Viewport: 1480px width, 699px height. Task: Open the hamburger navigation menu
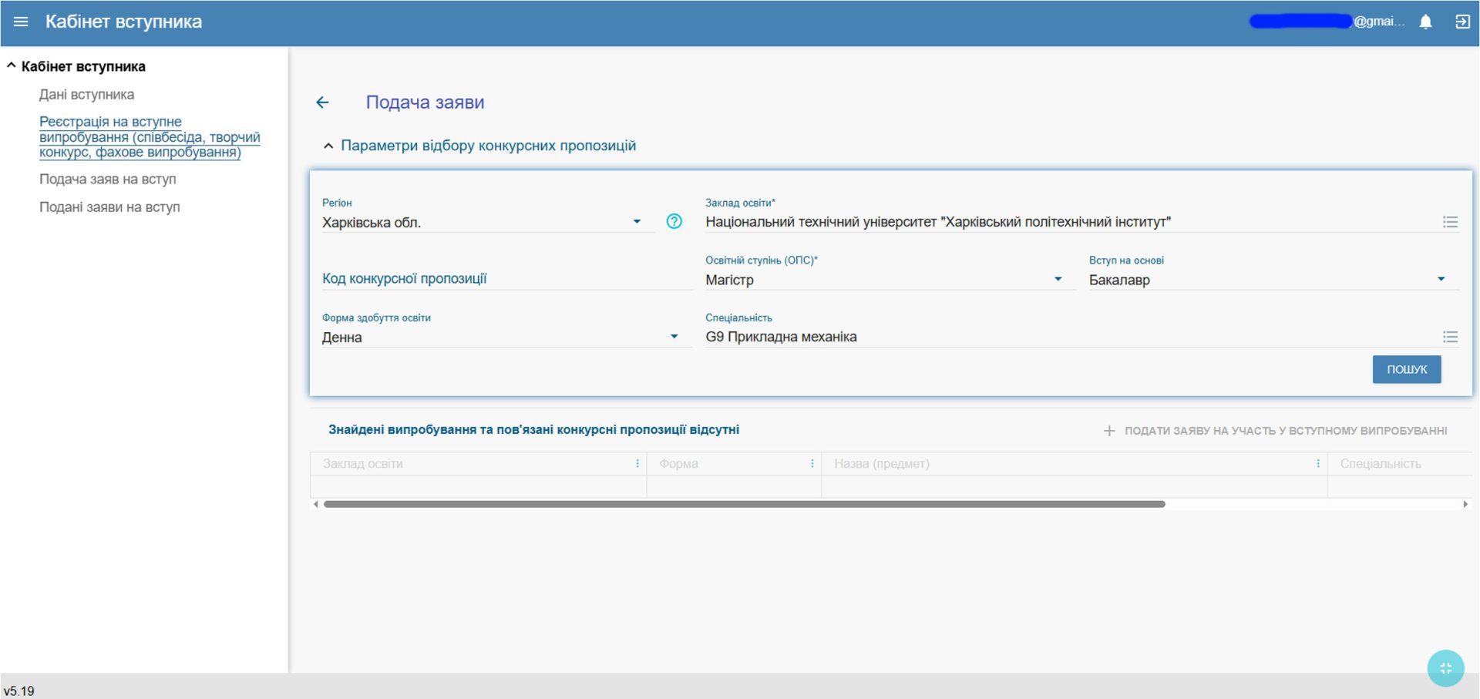(x=21, y=22)
